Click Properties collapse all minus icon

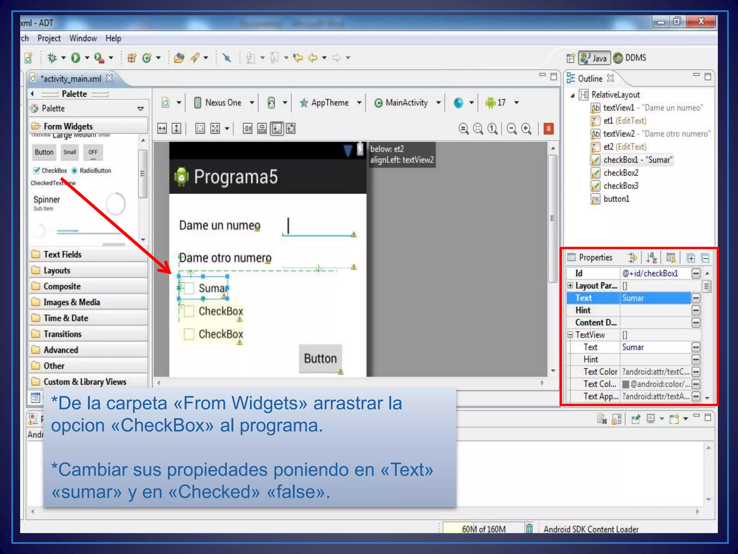click(x=705, y=258)
